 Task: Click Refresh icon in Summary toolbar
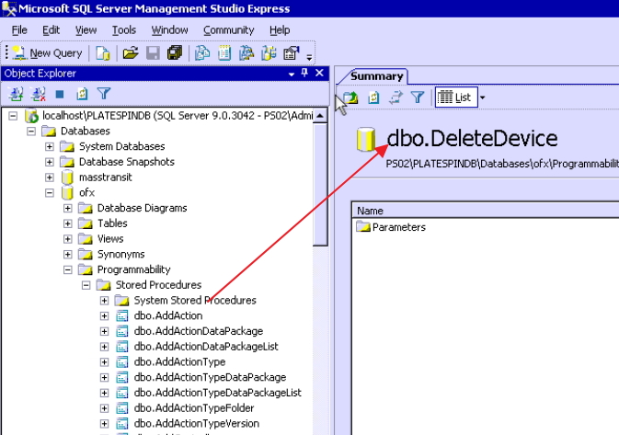(x=373, y=97)
